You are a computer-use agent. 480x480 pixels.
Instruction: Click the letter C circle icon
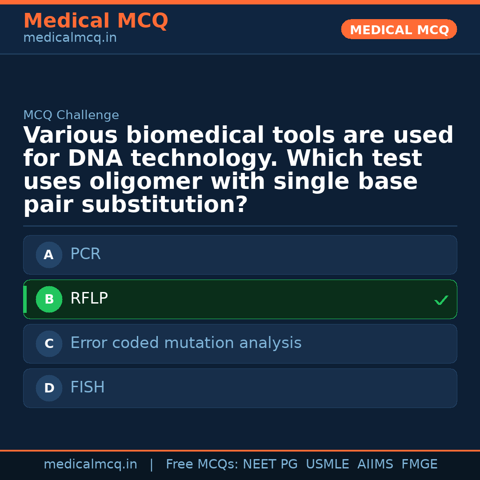click(49, 344)
